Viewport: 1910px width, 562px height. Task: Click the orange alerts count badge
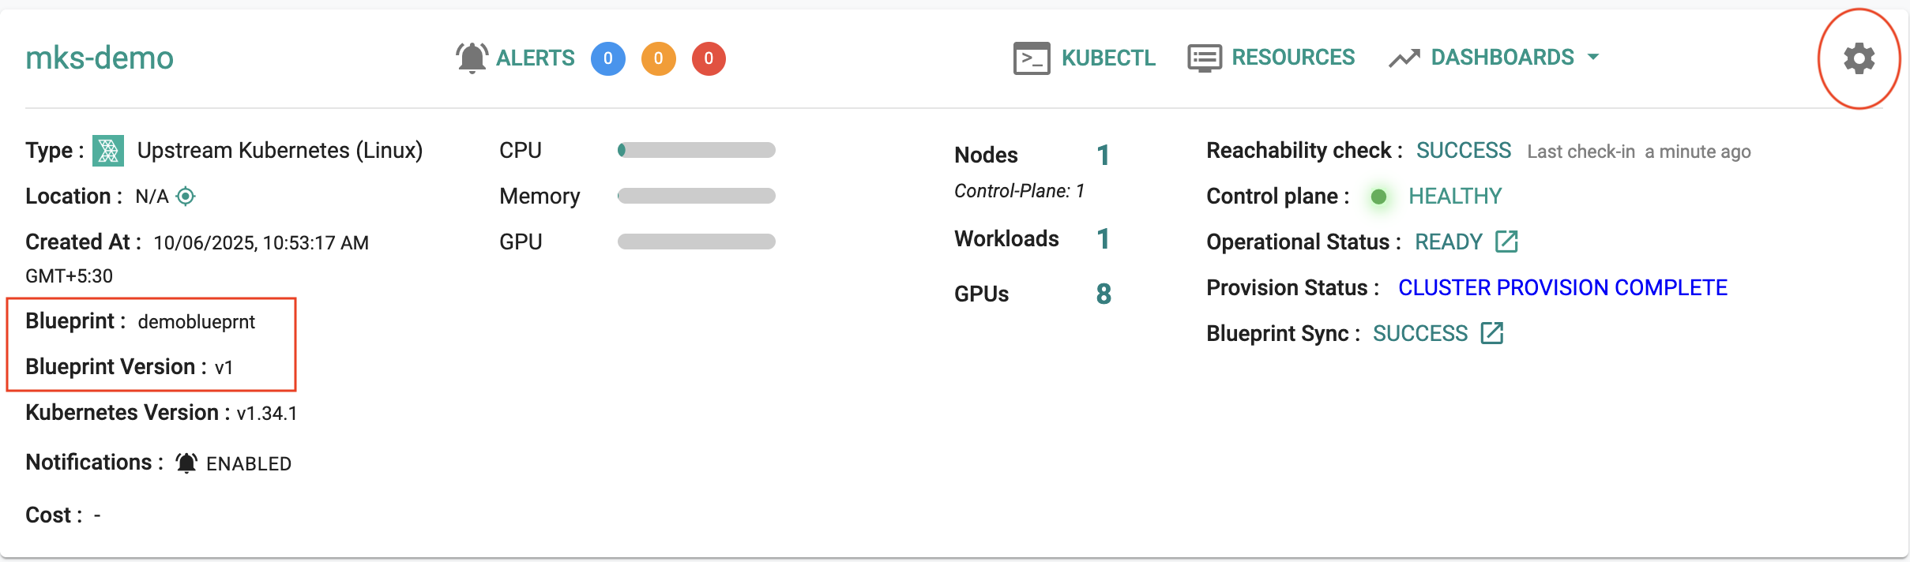[658, 58]
